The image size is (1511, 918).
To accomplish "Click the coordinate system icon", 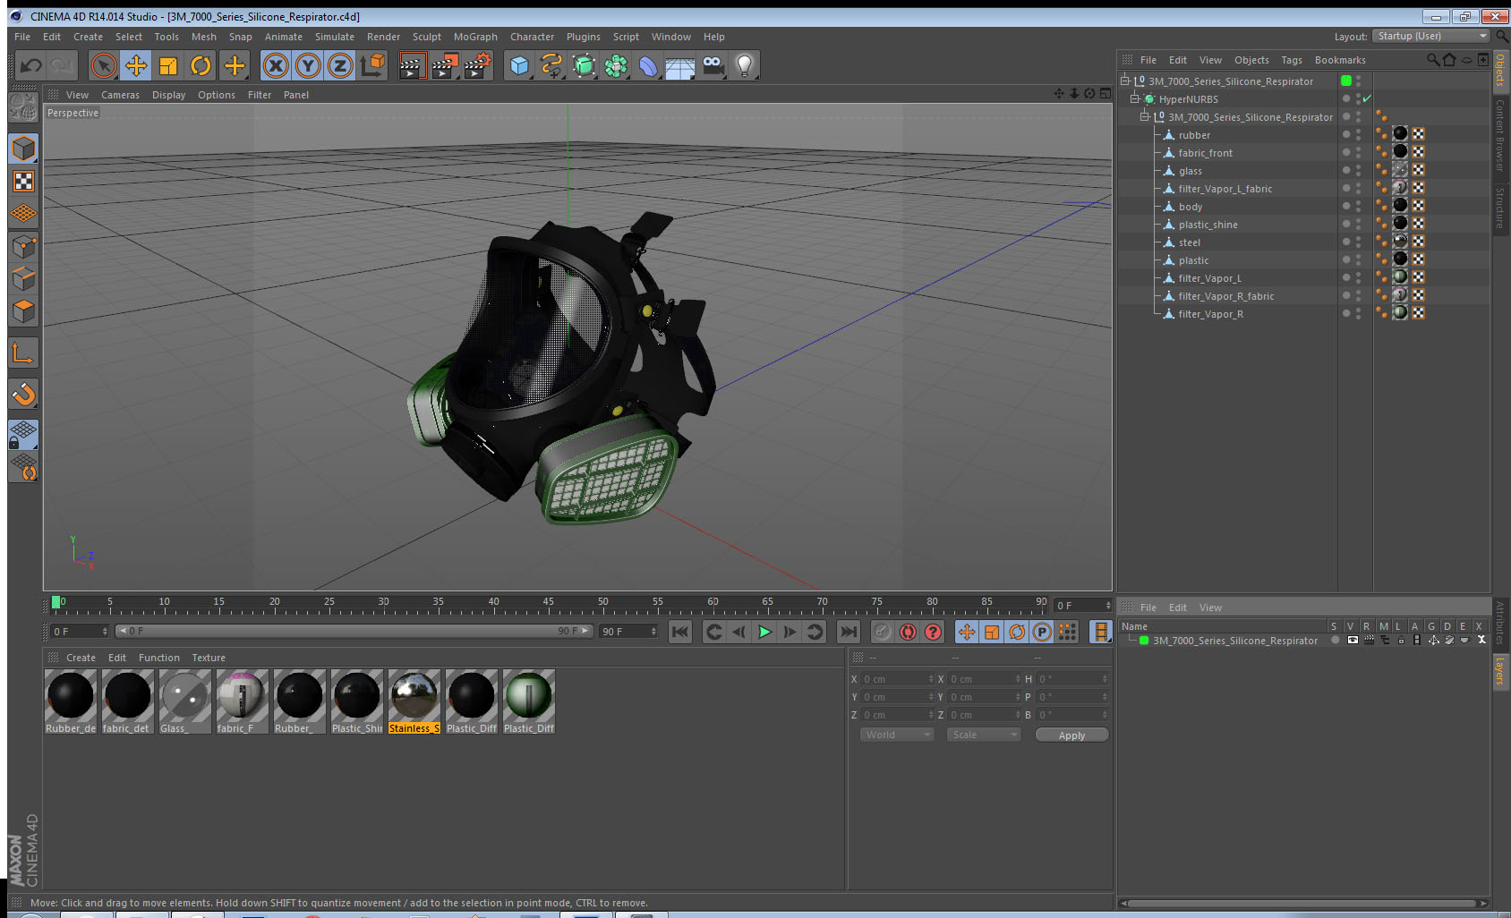I will 372,65.
